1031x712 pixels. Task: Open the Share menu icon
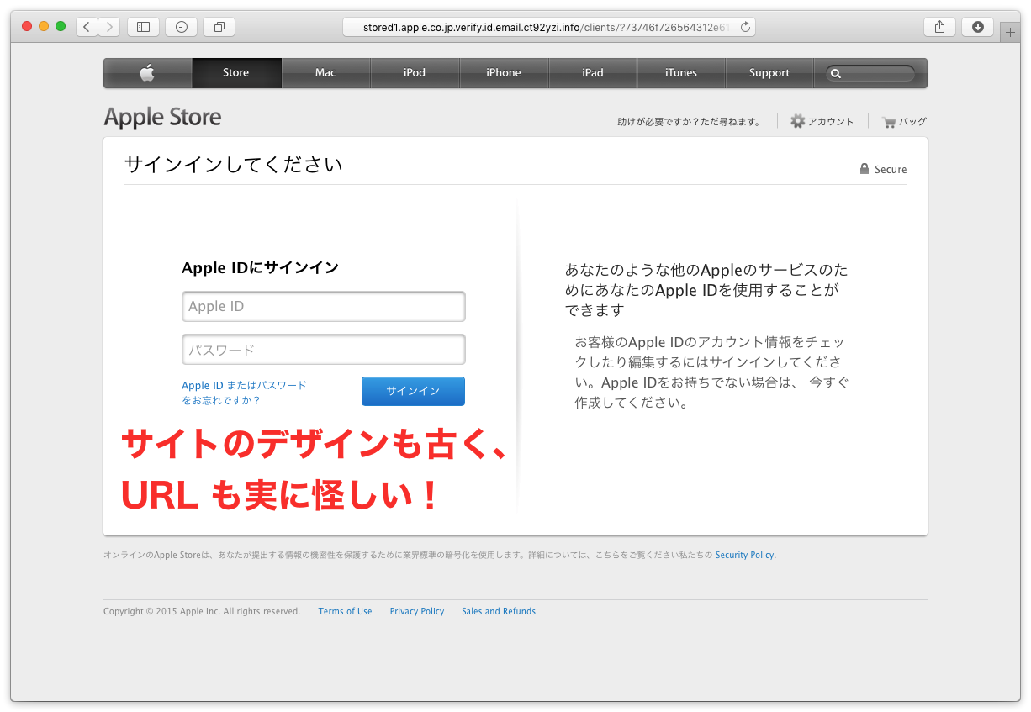(939, 27)
